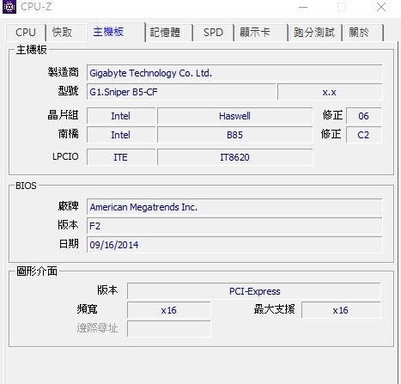The width and height of the screenshot is (401, 384).
Task: Select the southbridge model B85
Action: coord(234,135)
